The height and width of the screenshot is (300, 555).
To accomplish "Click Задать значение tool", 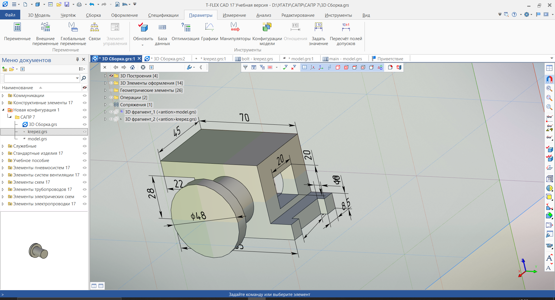I will 318,34.
